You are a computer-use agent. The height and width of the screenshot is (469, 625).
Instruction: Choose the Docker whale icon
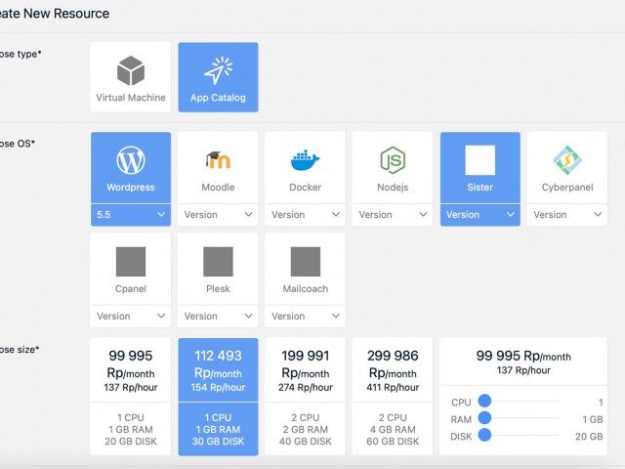click(305, 160)
